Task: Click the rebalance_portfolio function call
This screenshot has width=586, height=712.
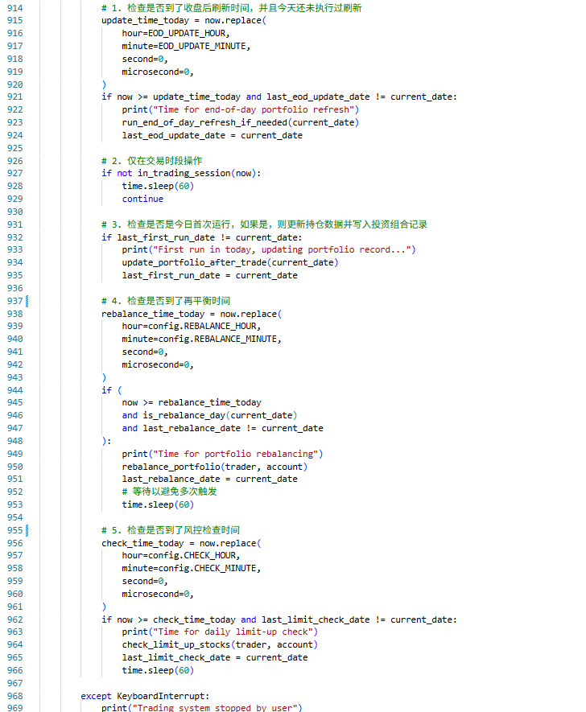Action: click(x=173, y=466)
